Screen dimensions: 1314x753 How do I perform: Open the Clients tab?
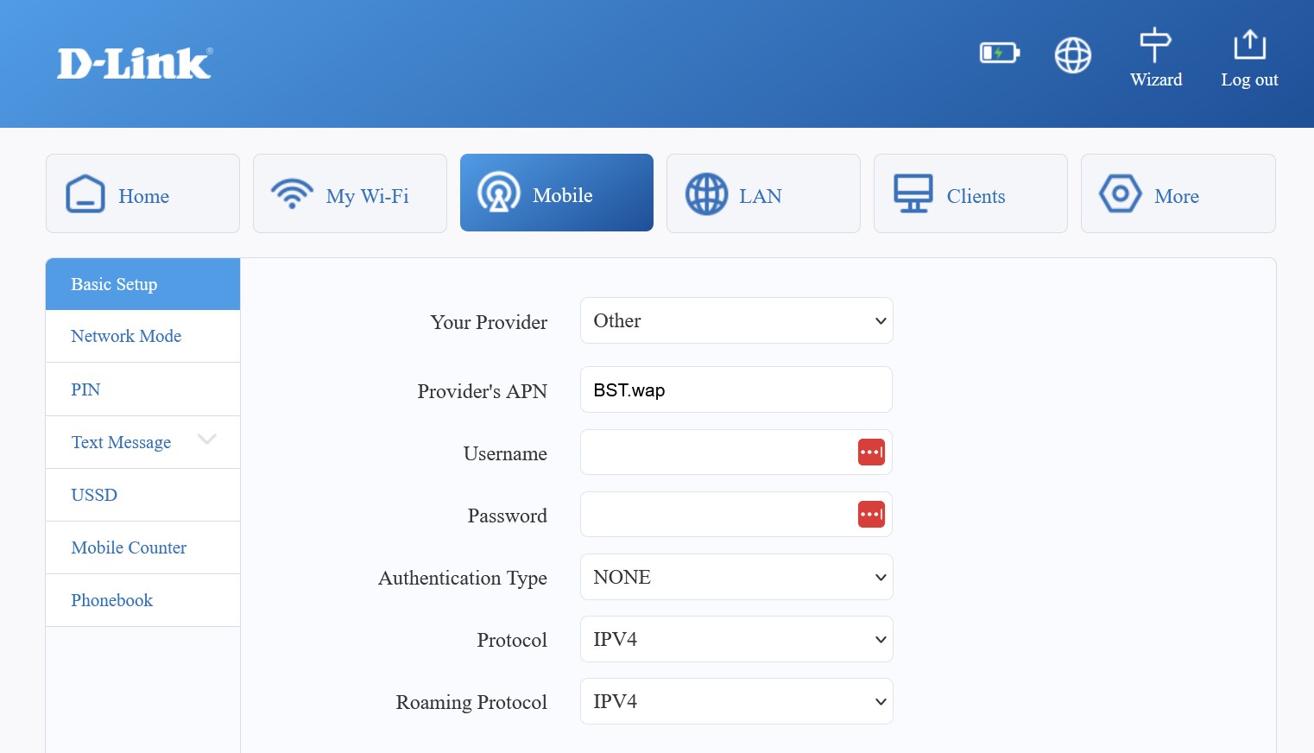click(970, 194)
